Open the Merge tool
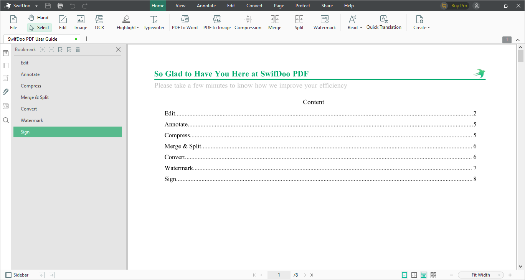The height and width of the screenshot is (280, 525). (275, 23)
